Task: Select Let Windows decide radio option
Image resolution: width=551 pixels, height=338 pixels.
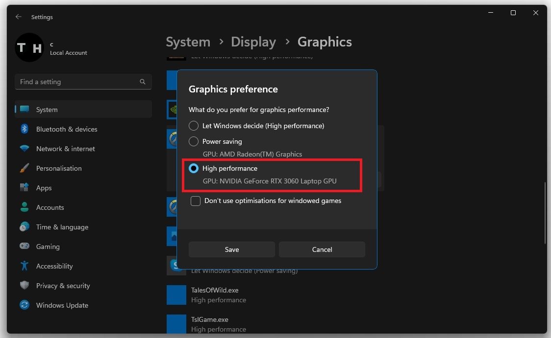Action: [194, 126]
